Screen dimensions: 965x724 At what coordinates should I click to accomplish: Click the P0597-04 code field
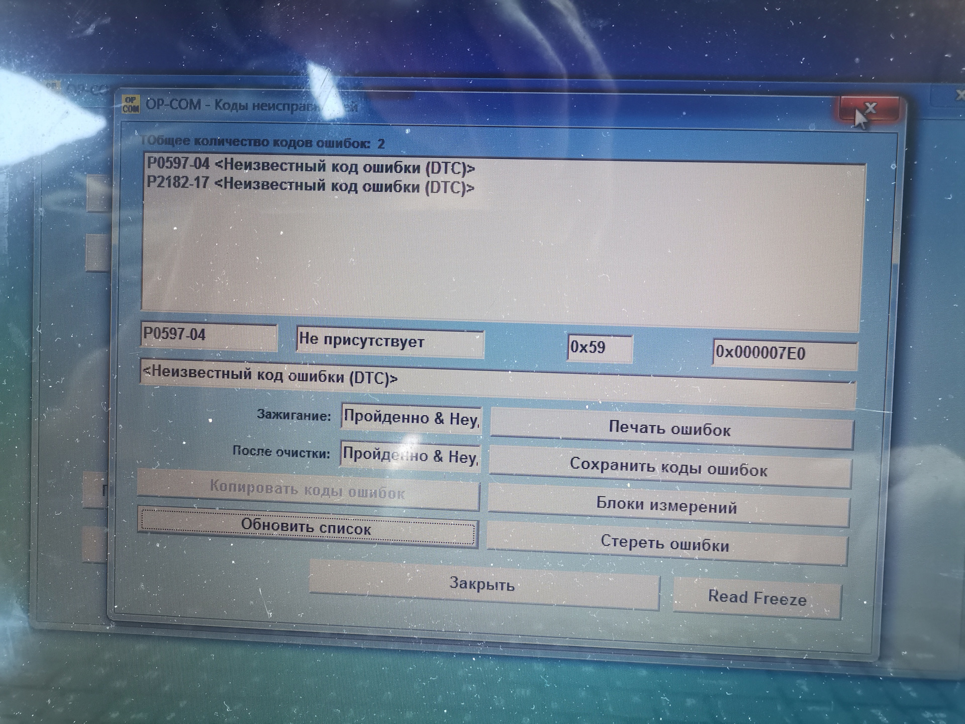(x=209, y=336)
